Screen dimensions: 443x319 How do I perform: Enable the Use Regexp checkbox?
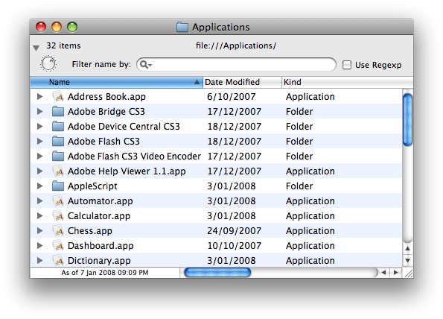pyautogui.click(x=347, y=65)
